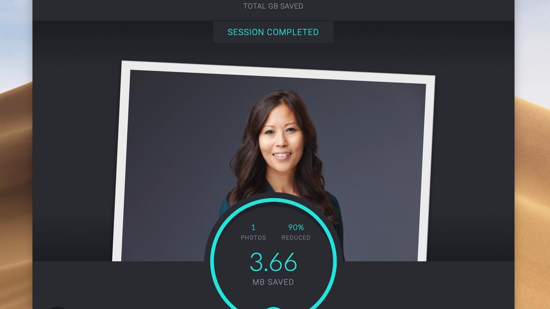Click the MB SAVED label
550x309 pixels.
click(x=273, y=282)
